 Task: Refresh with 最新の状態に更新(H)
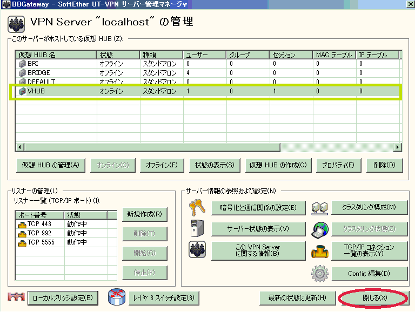(x=298, y=298)
